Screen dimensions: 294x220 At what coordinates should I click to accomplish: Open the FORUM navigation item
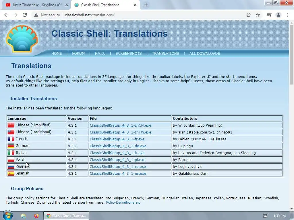click(78, 54)
